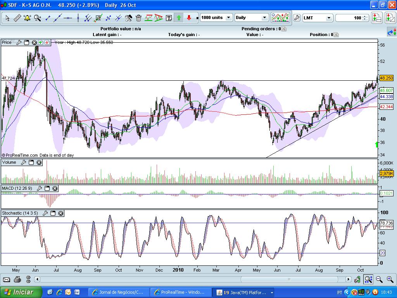Click chart export icon left of zoom controls
Image resolution: width=397 pixels, height=298 pixels.
tap(357, 279)
